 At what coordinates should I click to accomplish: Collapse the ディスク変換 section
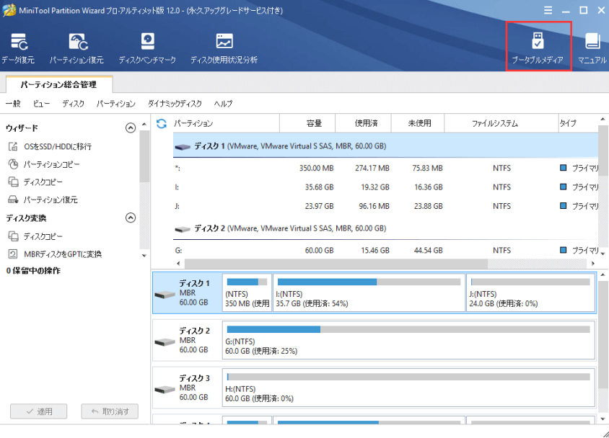click(x=131, y=218)
